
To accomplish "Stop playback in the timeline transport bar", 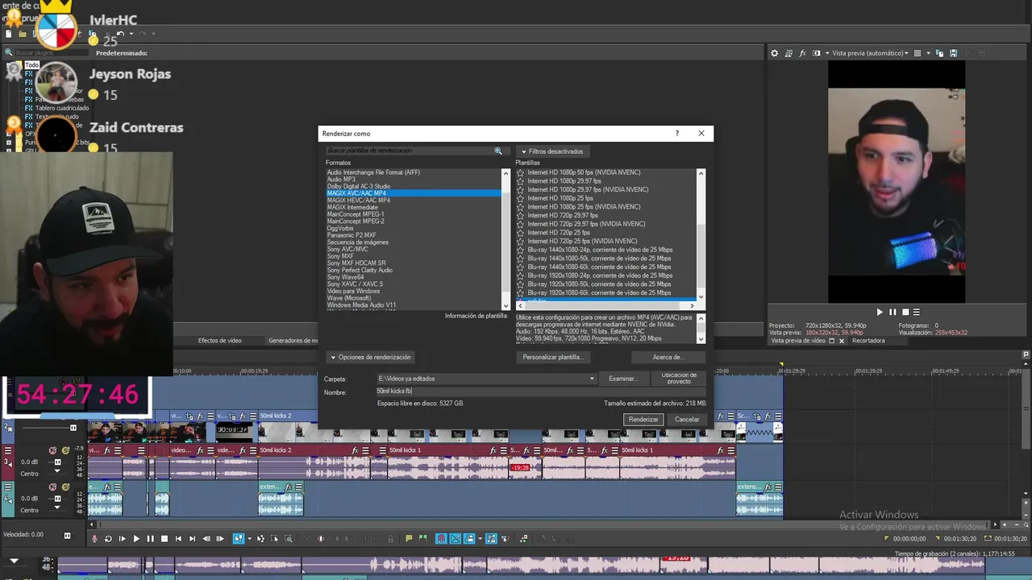I will click(164, 539).
